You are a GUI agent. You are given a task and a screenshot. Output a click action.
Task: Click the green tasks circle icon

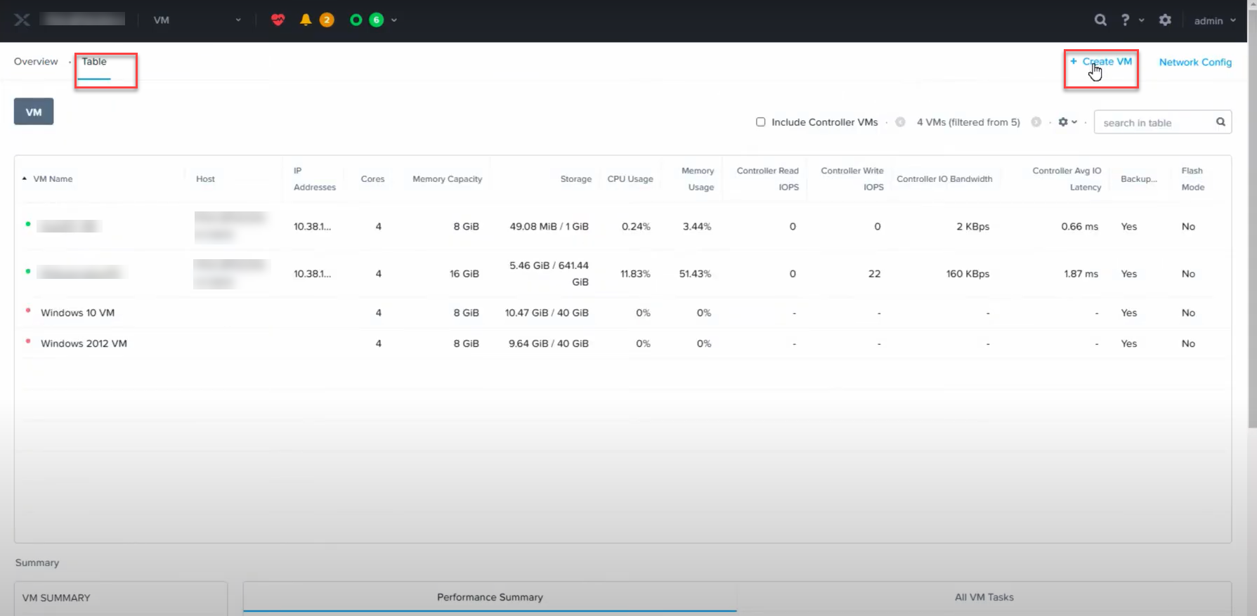coord(356,20)
